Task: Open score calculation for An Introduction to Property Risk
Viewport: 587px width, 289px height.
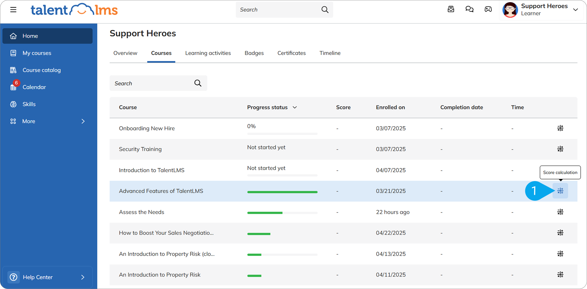Action: coord(560,275)
